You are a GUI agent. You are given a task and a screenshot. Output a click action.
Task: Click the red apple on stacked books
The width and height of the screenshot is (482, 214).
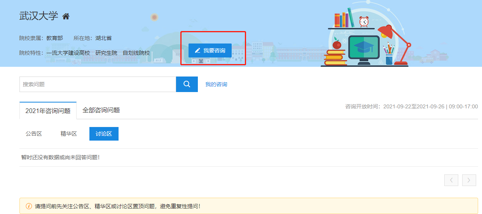pyautogui.click(x=337, y=45)
